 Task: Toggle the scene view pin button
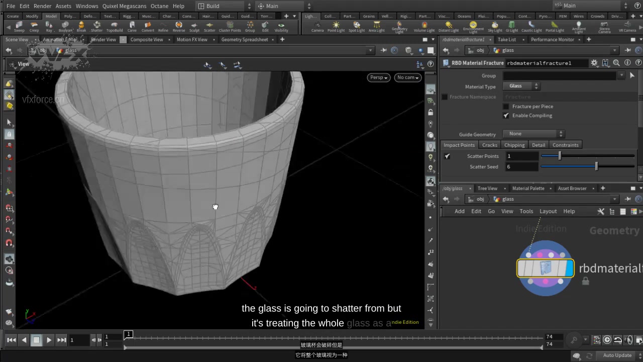(x=384, y=50)
